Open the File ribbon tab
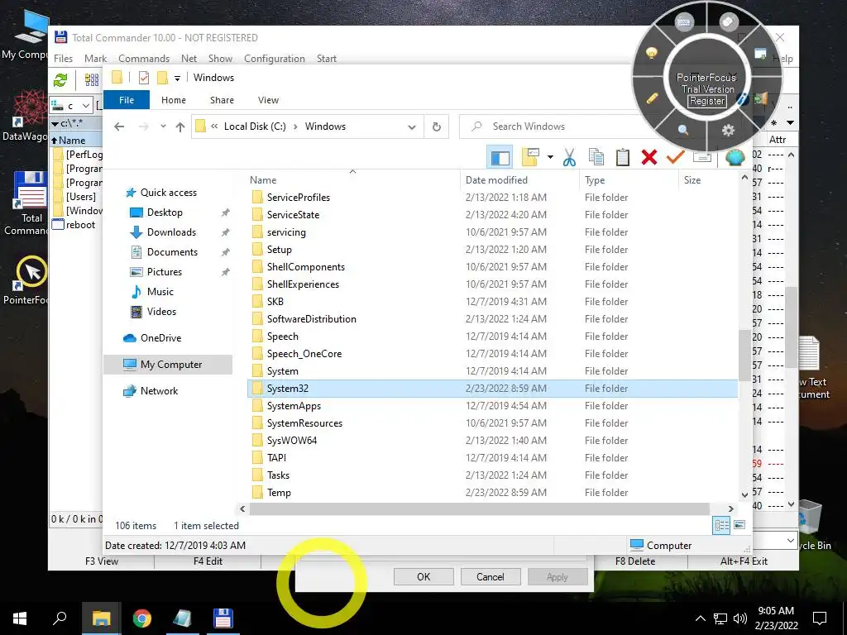The height and width of the screenshot is (635, 847). (127, 100)
